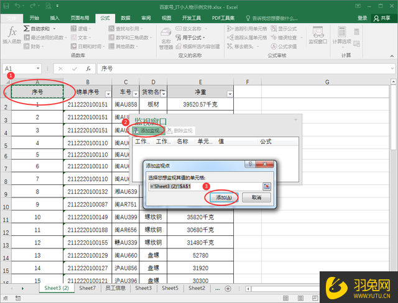Open the Financial 财务 functions
This screenshot has height=303, width=398.
point(34,47)
